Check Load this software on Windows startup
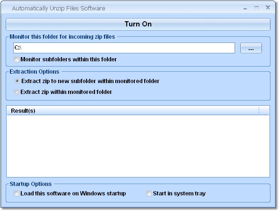Viewport: 279px width, 211px height. [16, 194]
